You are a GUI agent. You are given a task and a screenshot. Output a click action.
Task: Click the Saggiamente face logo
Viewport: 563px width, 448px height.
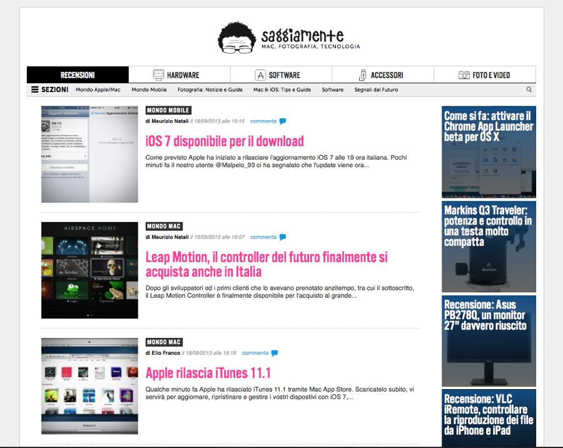click(236, 38)
